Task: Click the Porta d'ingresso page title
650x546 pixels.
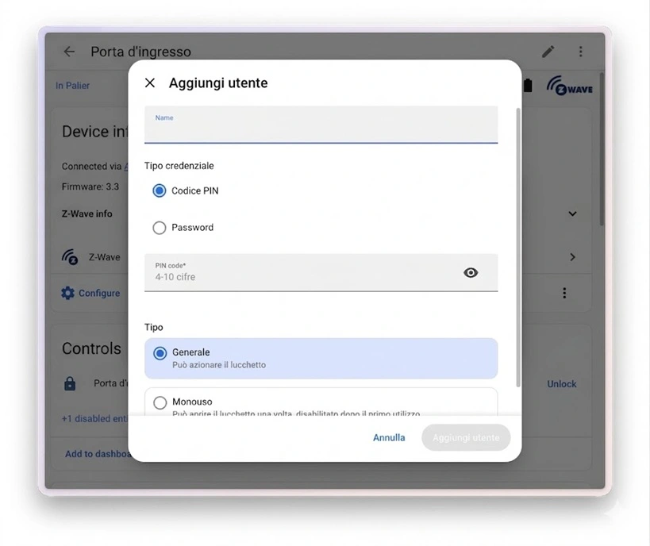Action: click(141, 52)
